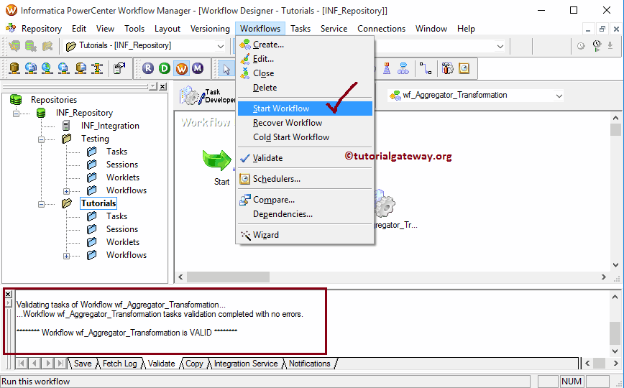The image size is (624, 388).
Task: Select the Link Tasks connector tool
Action: pos(426,68)
